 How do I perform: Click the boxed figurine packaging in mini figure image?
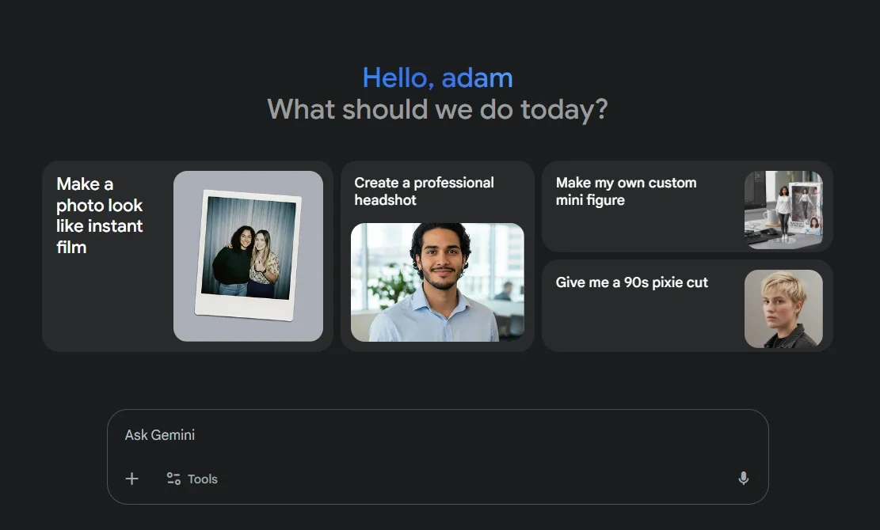coord(806,208)
